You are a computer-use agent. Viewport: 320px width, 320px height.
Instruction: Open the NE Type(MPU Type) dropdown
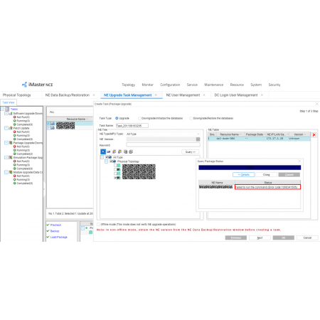163,134
